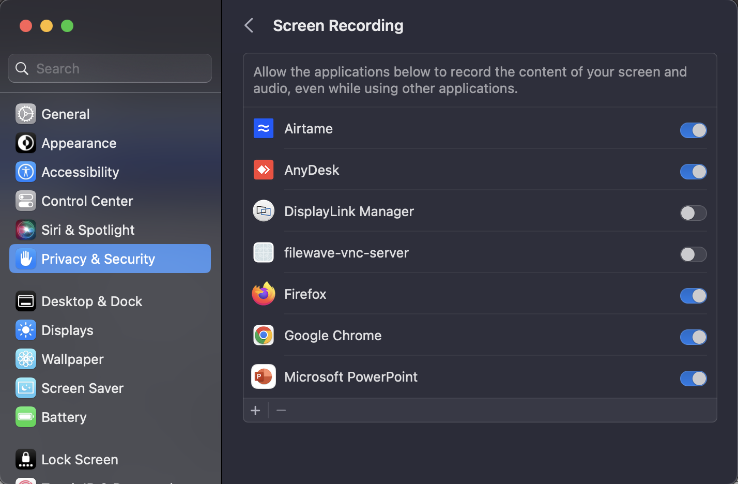Click the Firefox app icon
The height and width of the screenshot is (484, 738).
pyautogui.click(x=264, y=293)
